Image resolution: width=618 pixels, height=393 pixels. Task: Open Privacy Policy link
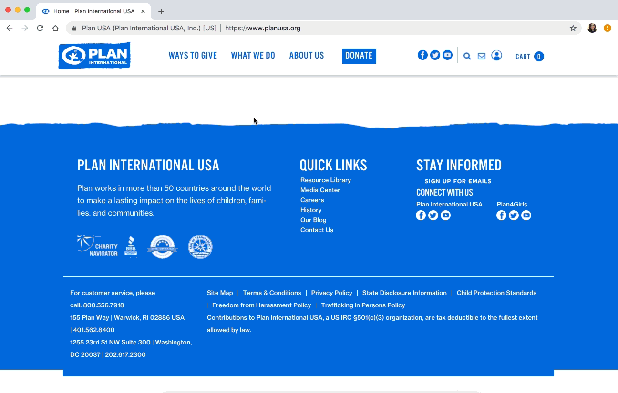pos(332,293)
